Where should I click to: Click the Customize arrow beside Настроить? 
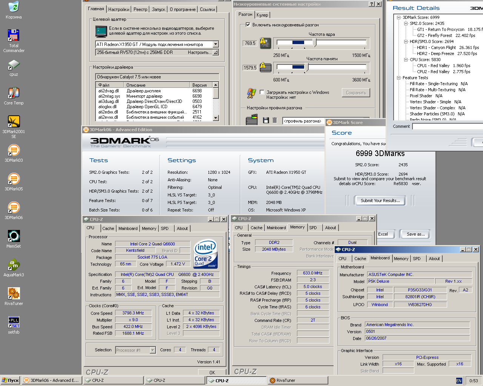tap(215, 52)
